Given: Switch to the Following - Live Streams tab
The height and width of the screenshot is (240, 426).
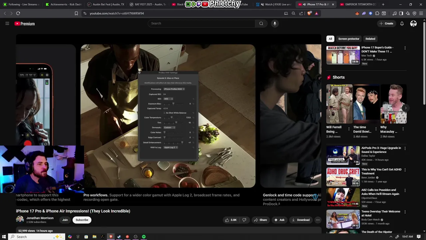Looking at the screenshot, I should [x=21, y=4].
